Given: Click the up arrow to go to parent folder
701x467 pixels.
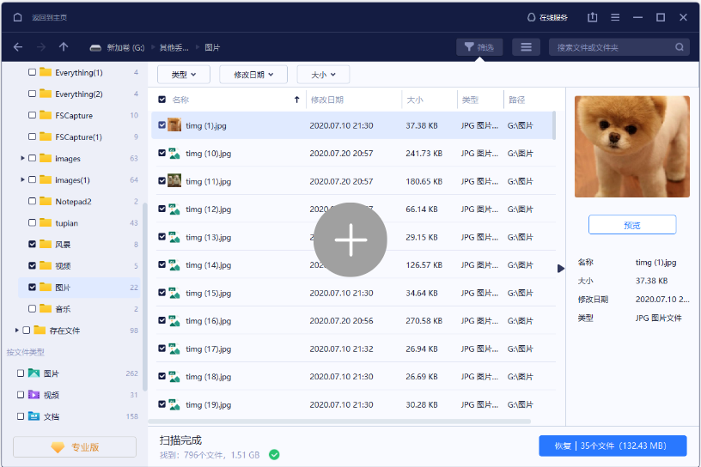Looking at the screenshot, I should coord(64,47).
